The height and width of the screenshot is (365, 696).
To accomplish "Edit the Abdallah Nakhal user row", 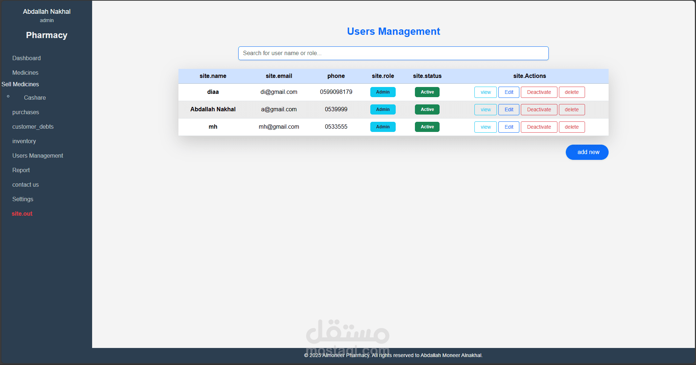I will tap(509, 109).
